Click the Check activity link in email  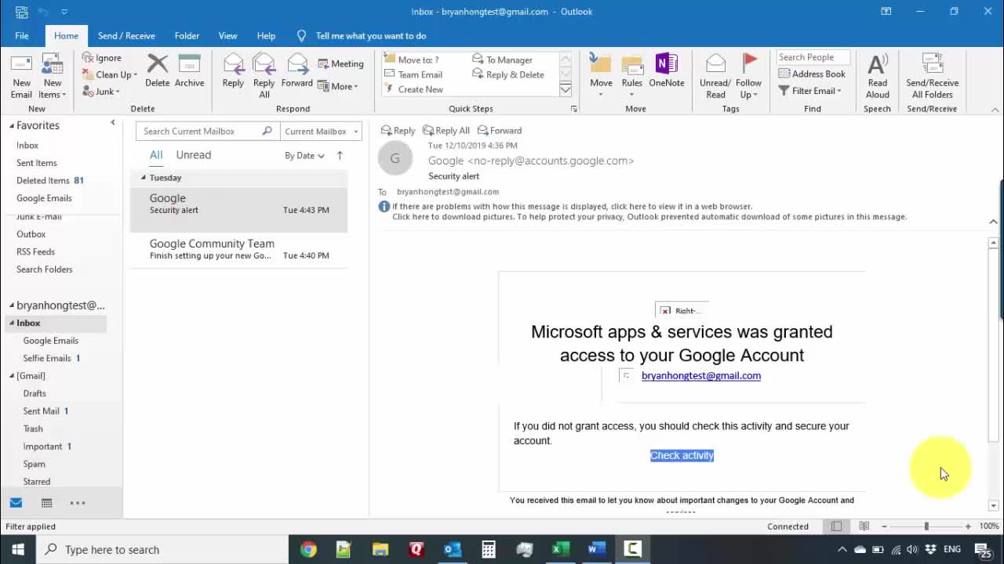point(682,456)
